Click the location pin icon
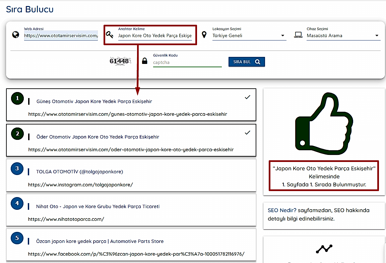 (204, 34)
